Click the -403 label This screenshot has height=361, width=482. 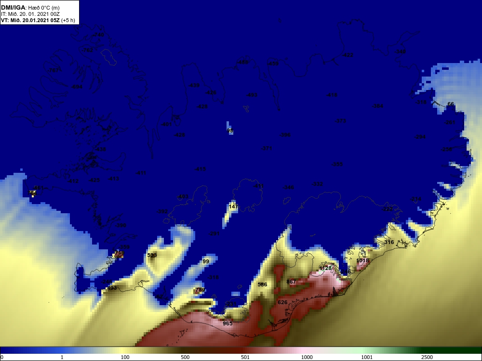click(x=183, y=196)
